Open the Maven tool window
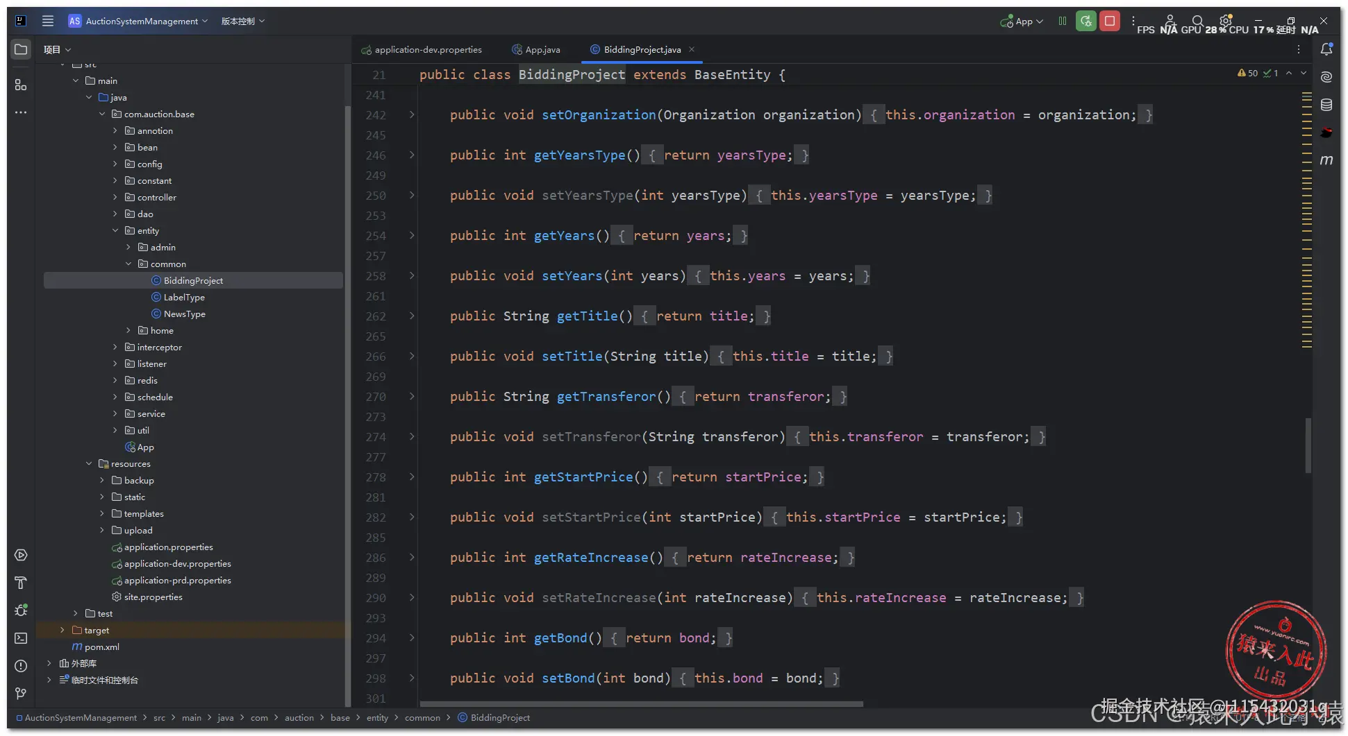 1326,160
